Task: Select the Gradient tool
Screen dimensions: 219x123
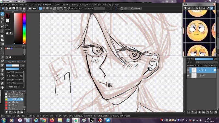Action: click(x=2, y=44)
